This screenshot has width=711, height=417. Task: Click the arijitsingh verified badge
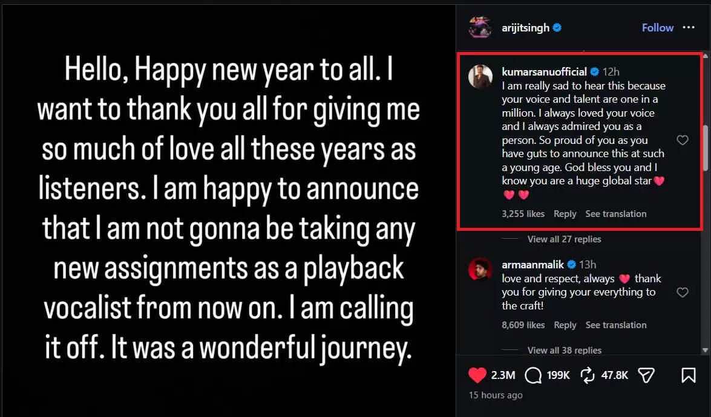click(557, 28)
